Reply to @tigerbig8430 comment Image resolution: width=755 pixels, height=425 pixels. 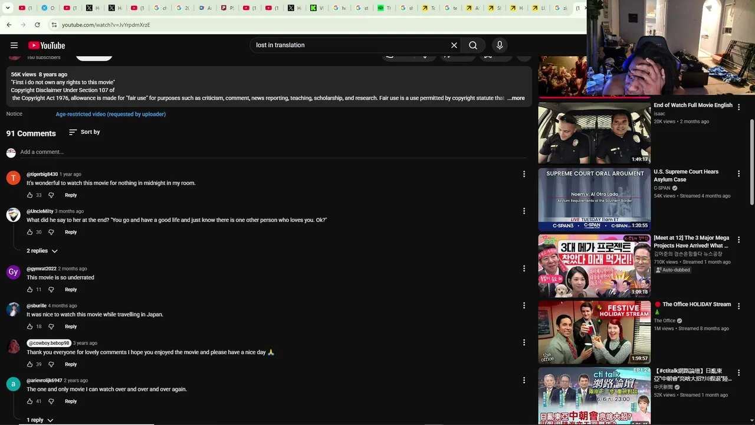[x=71, y=195]
